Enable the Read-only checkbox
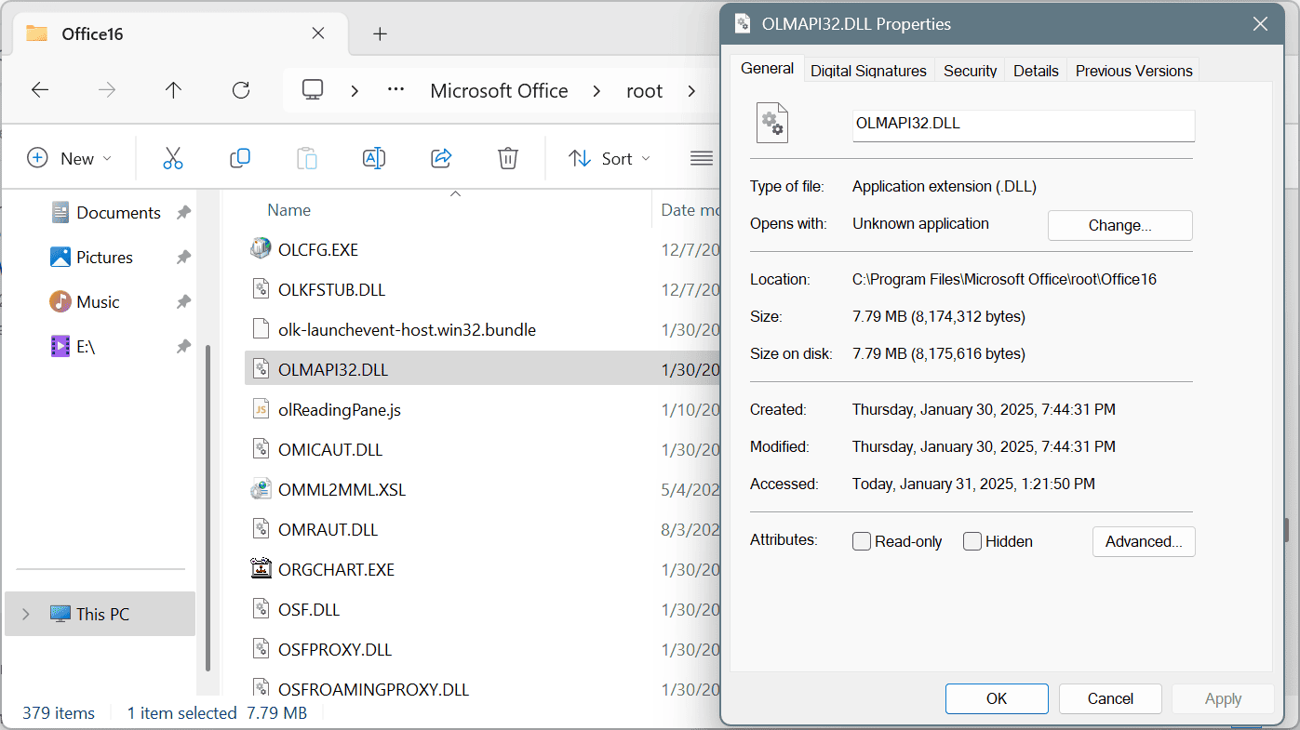Viewport: 1300px width, 730px height. coord(862,541)
